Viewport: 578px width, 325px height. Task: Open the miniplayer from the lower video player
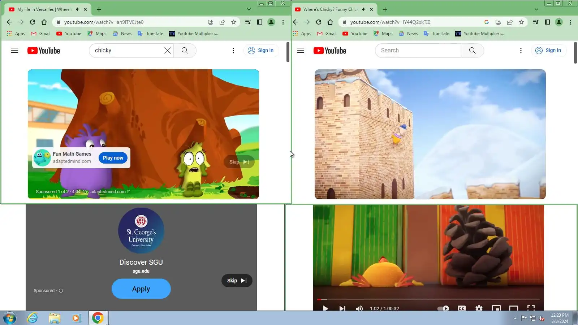pos(496,308)
